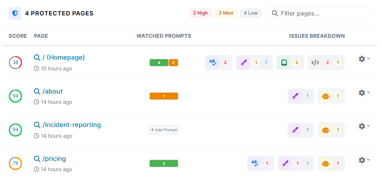Open the /pricing page link
Screen dimensions: 380x181
coord(54,159)
